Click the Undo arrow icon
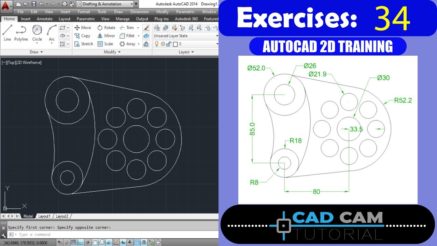The width and height of the screenshot is (437, 246). pos(41,4)
